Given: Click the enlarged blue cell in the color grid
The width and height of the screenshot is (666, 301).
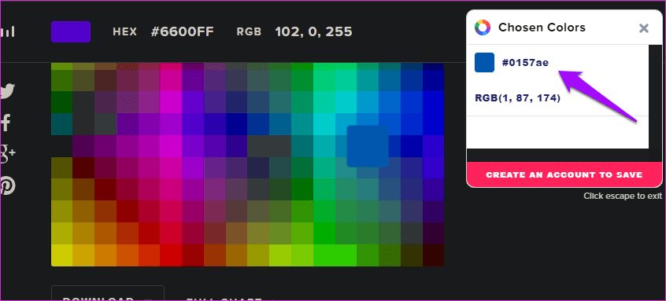Looking at the screenshot, I should pyautogui.click(x=368, y=146).
